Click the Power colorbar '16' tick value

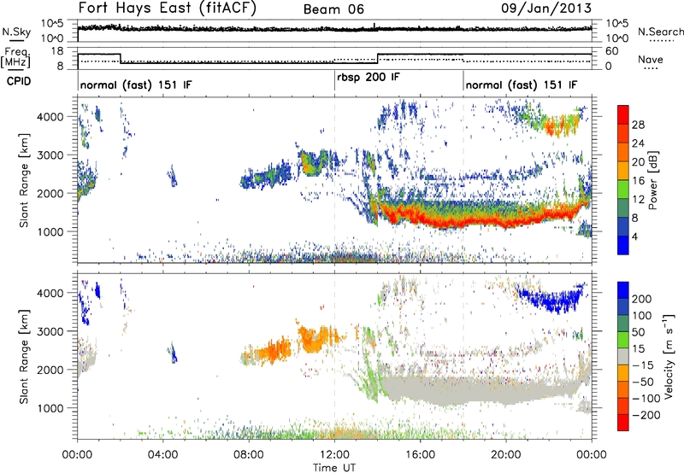point(638,181)
